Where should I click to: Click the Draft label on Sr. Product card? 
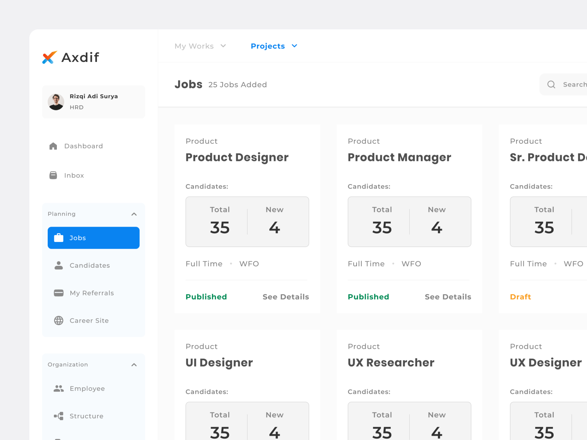pos(520,297)
